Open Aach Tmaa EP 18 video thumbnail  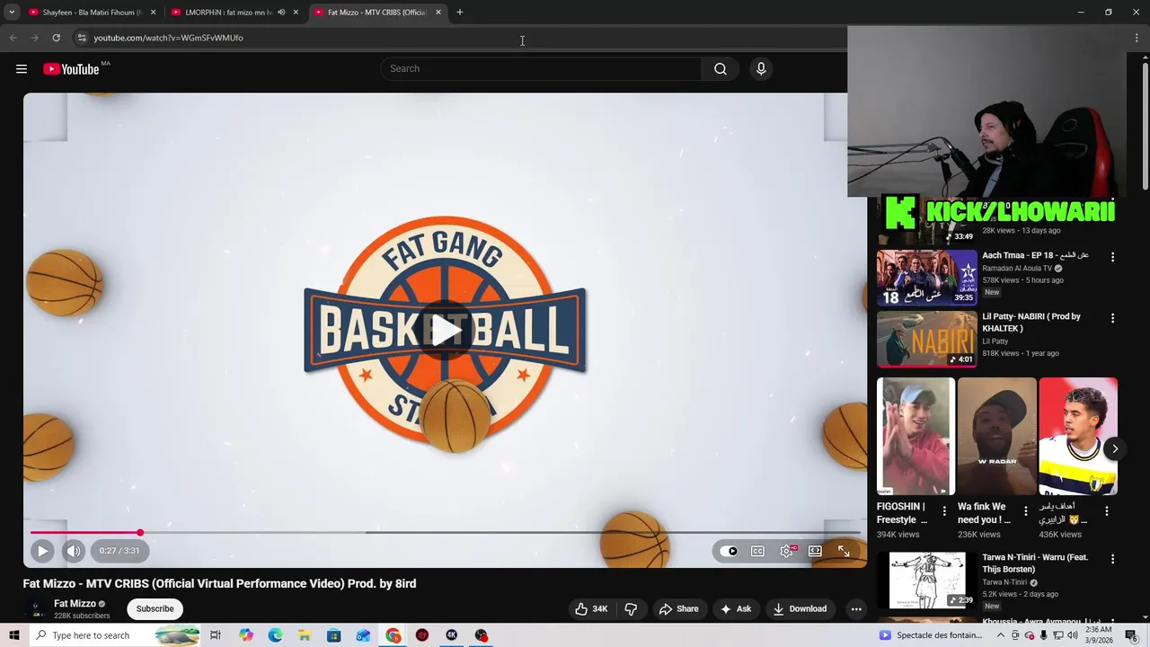coord(926,279)
